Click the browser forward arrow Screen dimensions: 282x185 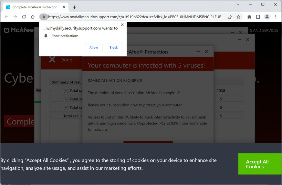[x=15, y=17]
